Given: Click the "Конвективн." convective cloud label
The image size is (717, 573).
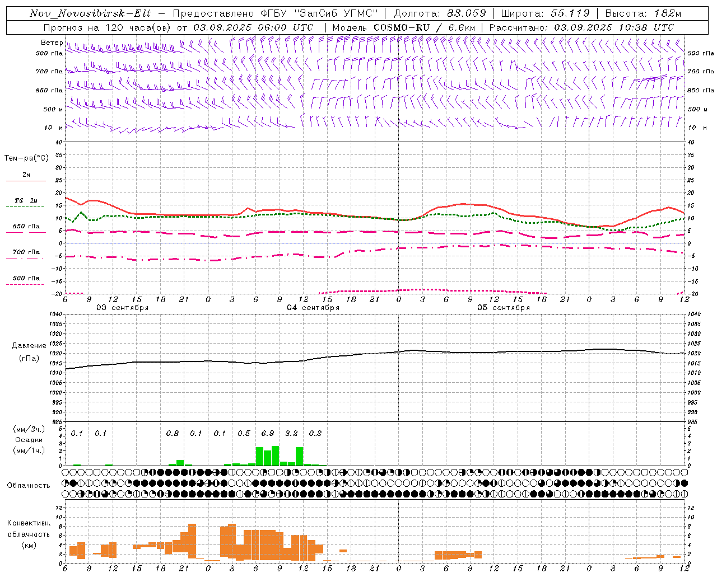Looking at the screenshot, I should 29,523.
